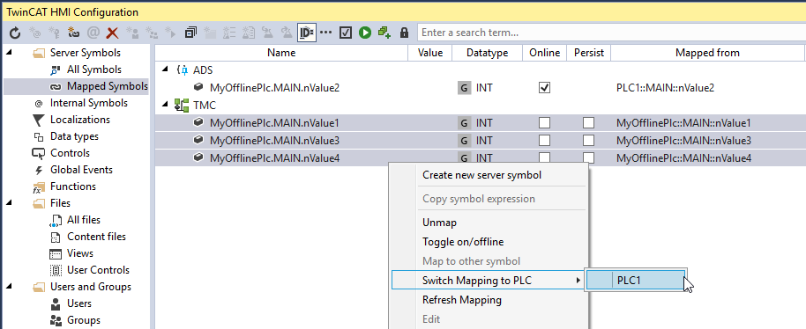806x329 pixels.
Task: Check Online checkbox for nValue4
Action: point(544,157)
